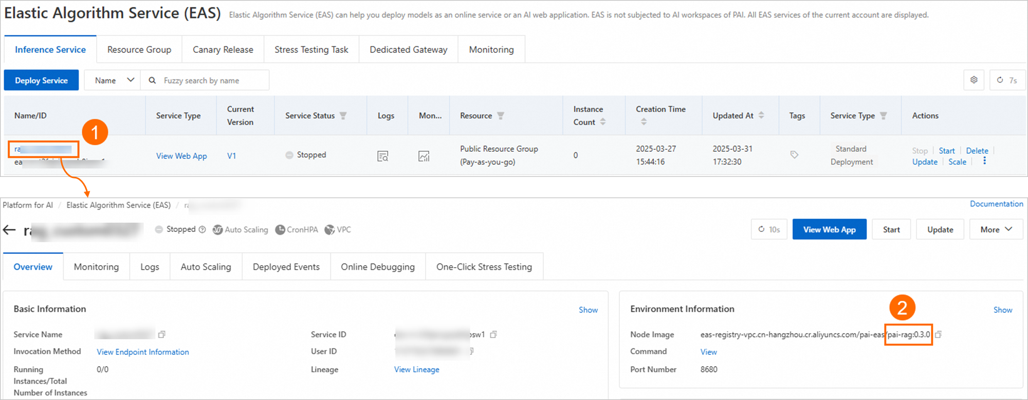Click the tag icon in the Tags column

pos(794,154)
